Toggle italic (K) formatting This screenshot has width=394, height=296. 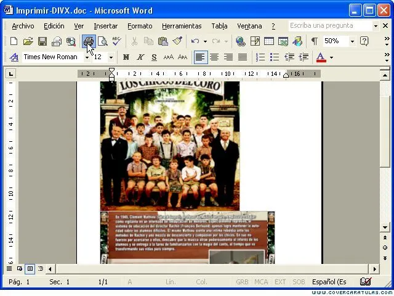coord(140,57)
